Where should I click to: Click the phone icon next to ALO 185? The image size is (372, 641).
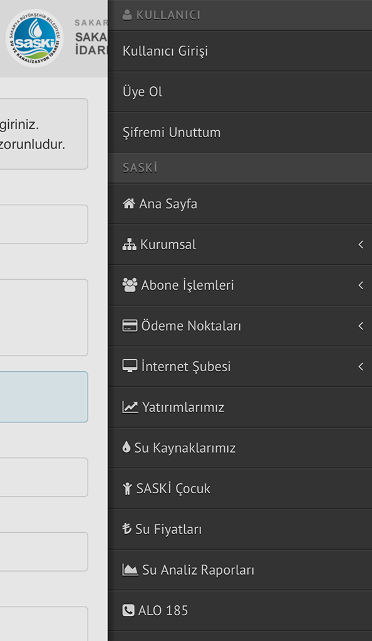[x=129, y=610]
